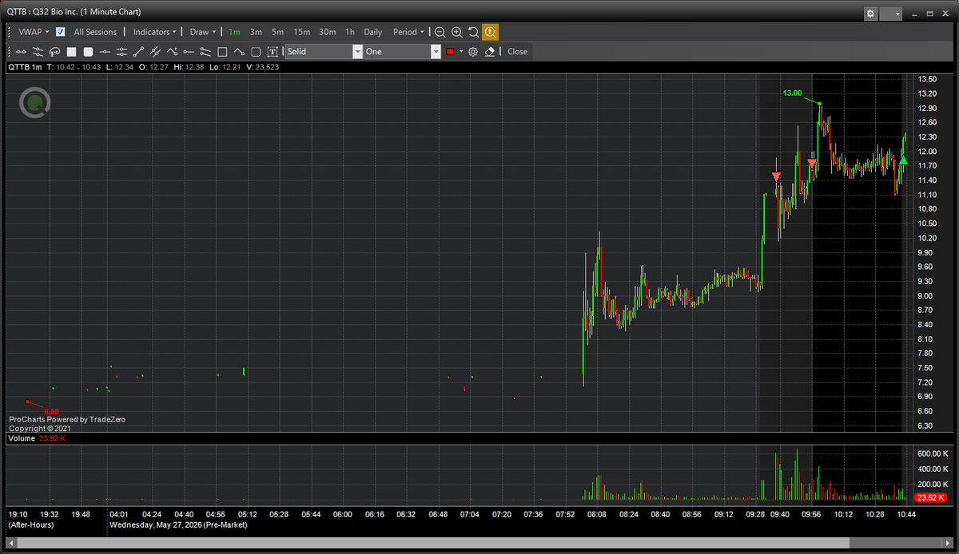Expand the Period dropdown
The height and width of the screenshot is (554, 959).
[408, 32]
